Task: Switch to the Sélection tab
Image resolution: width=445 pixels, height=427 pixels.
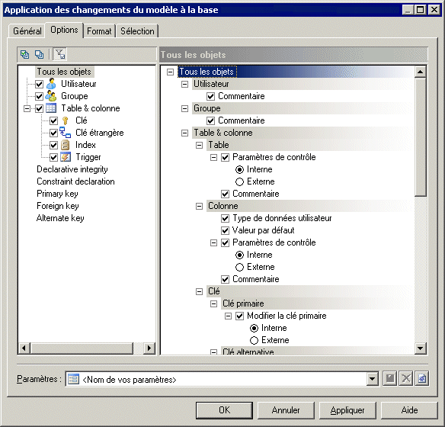Action: (137, 31)
